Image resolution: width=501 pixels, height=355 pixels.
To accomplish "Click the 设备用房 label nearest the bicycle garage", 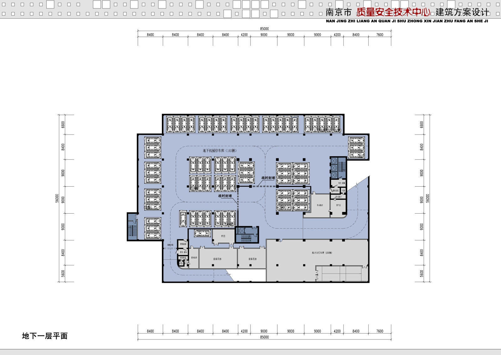I will (x=253, y=259).
